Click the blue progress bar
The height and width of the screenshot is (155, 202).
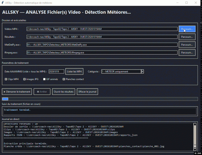pyautogui.click(x=5, y=99)
